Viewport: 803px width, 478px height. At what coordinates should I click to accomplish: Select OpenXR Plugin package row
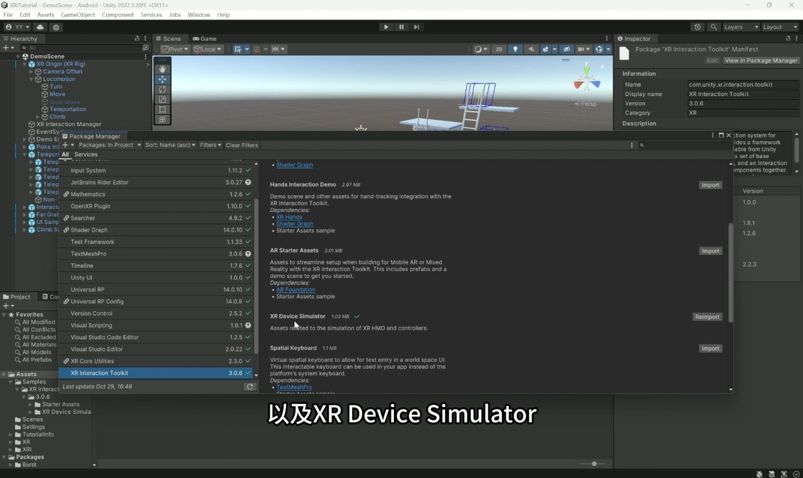[156, 206]
